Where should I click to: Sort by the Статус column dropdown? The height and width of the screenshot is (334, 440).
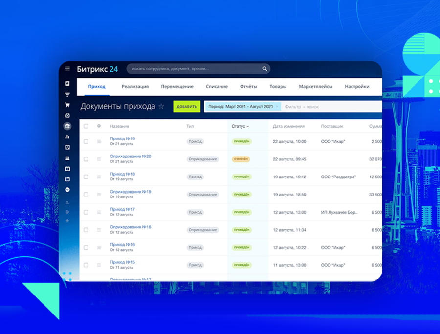[240, 126]
